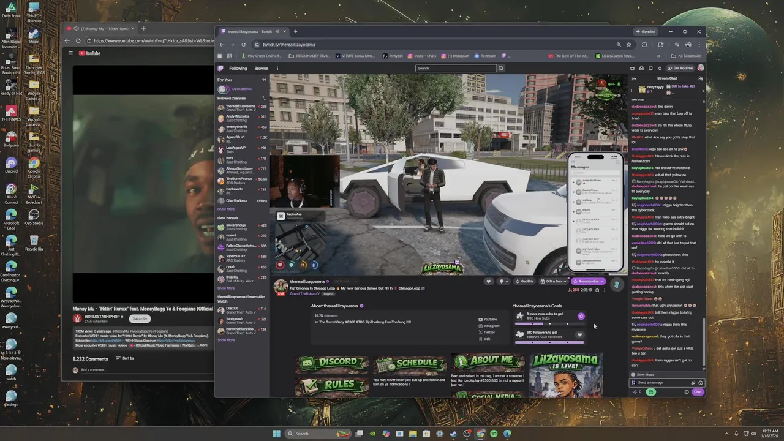The height and width of the screenshot is (441, 784).
Task: Open OBS Studio desktop shortcut
Action: point(34,217)
